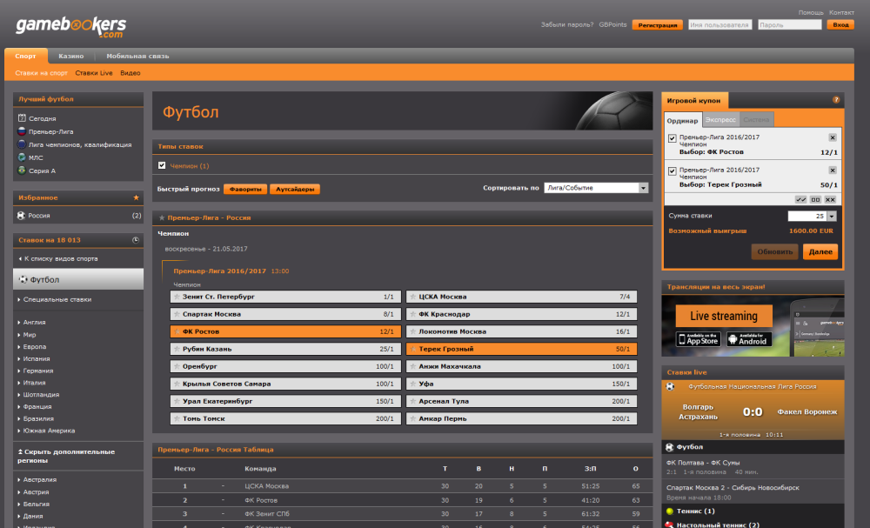Click the star beside Анжи Махачкала

point(412,366)
